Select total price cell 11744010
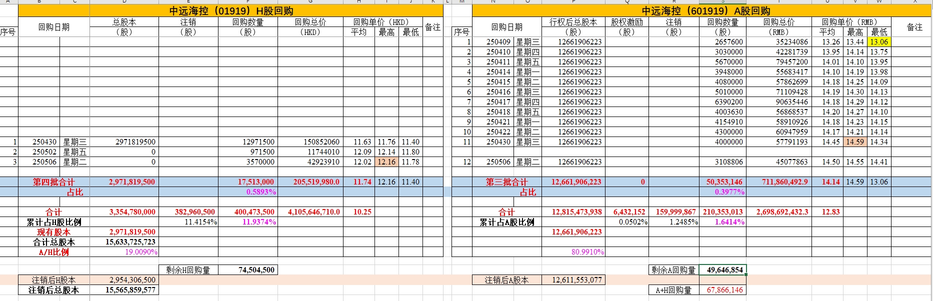Viewport: 933px width, 301px height. click(x=310, y=152)
